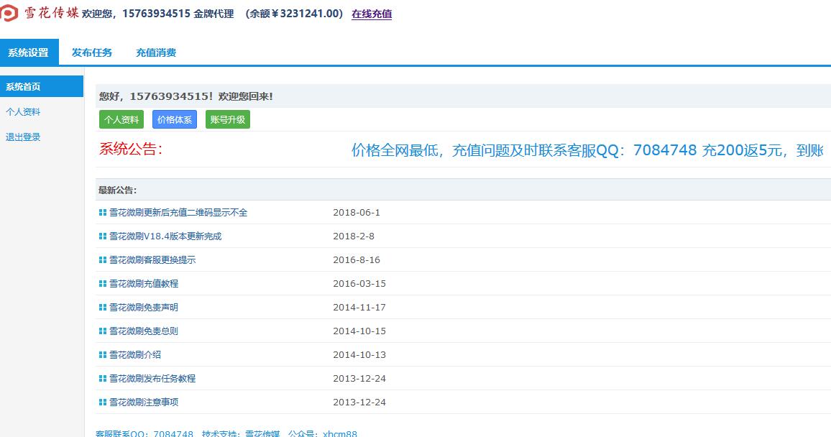
Task: Click the grid icon beside 雪花微刷更新后充值二维码显示不全
Action: click(x=103, y=213)
